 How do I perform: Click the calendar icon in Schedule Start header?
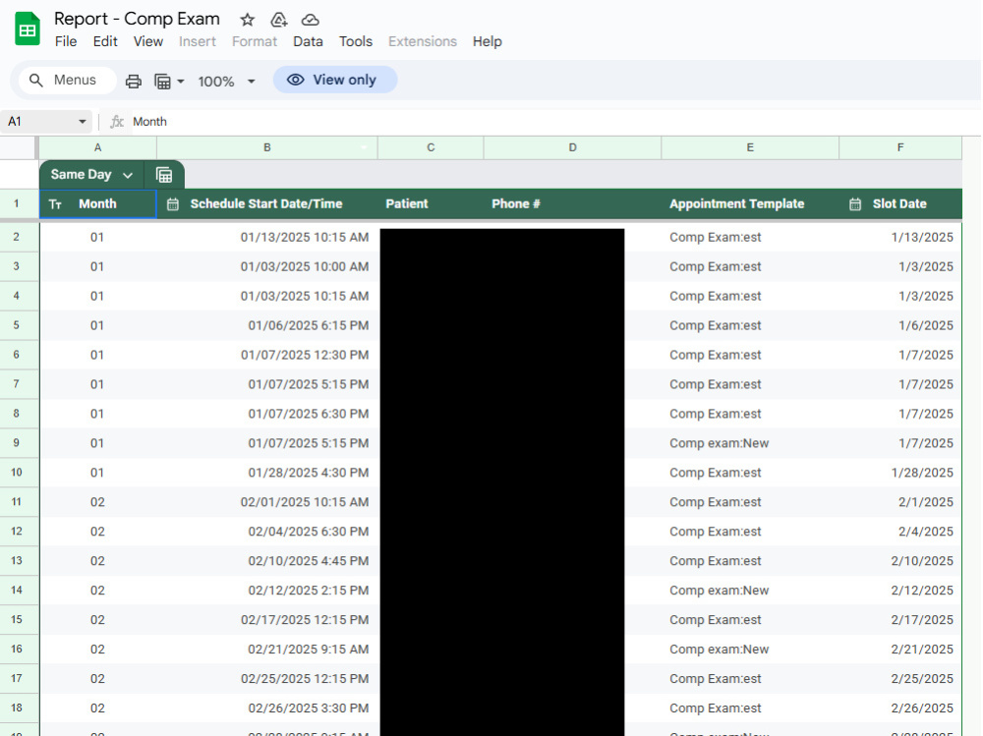coord(172,204)
